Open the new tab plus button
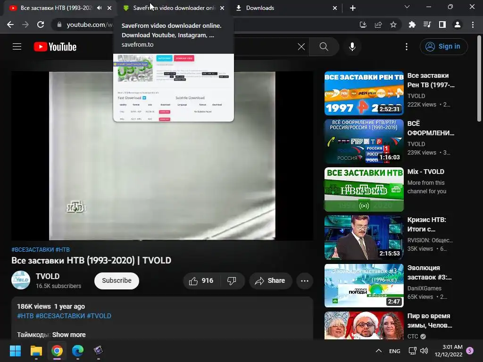The image size is (483, 362). click(x=353, y=8)
